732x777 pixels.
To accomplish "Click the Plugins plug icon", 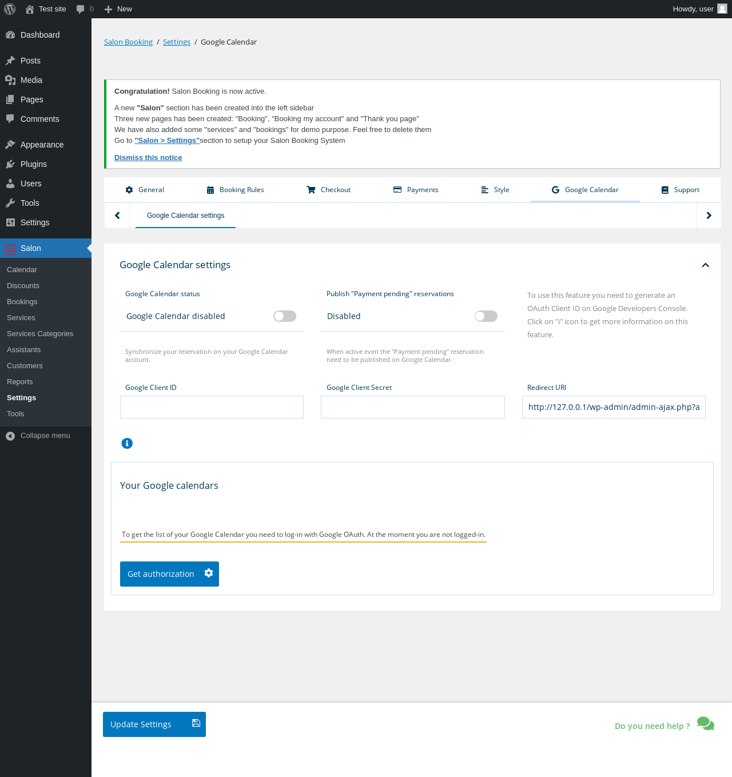I will pyautogui.click(x=10, y=164).
